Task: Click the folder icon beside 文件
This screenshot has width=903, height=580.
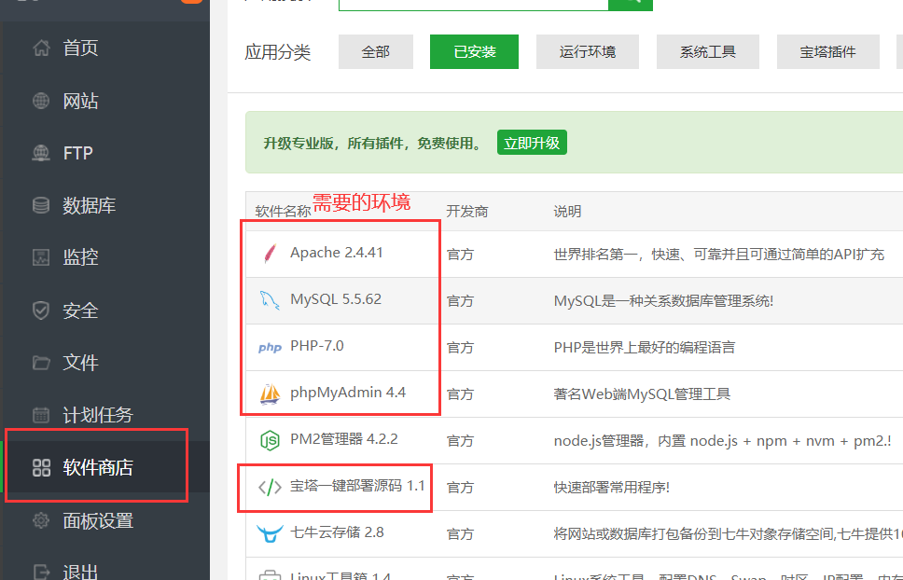Action: [x=41, y=363]
